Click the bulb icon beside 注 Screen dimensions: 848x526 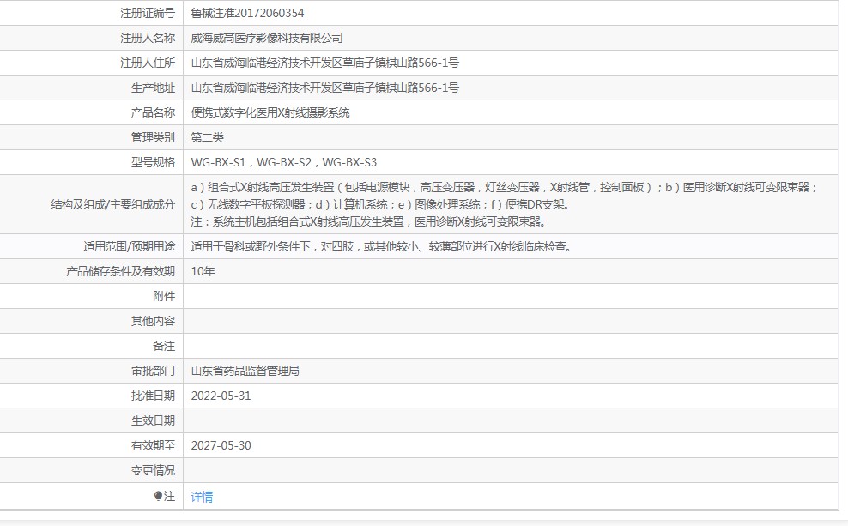tap(158, 496)
